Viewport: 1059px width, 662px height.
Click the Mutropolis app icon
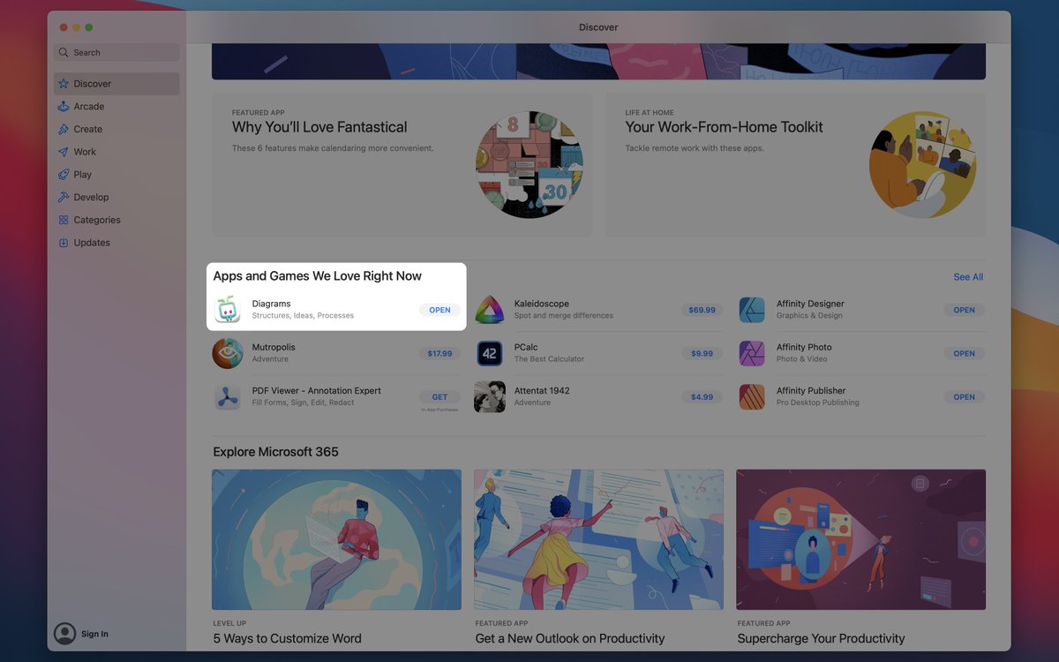point(228,353)
